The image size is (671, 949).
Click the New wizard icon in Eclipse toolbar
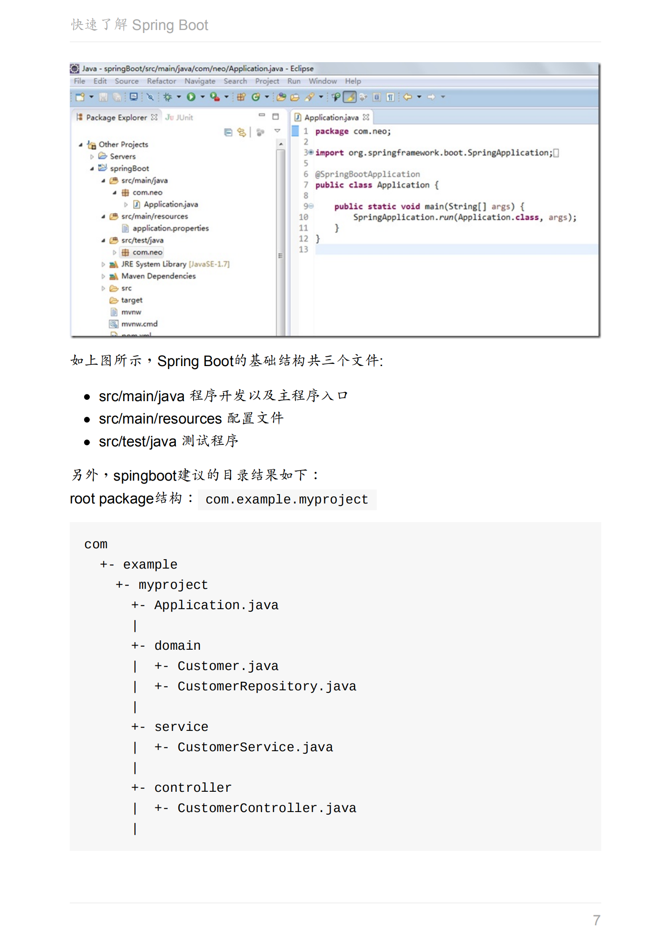[x=80, y=97]
